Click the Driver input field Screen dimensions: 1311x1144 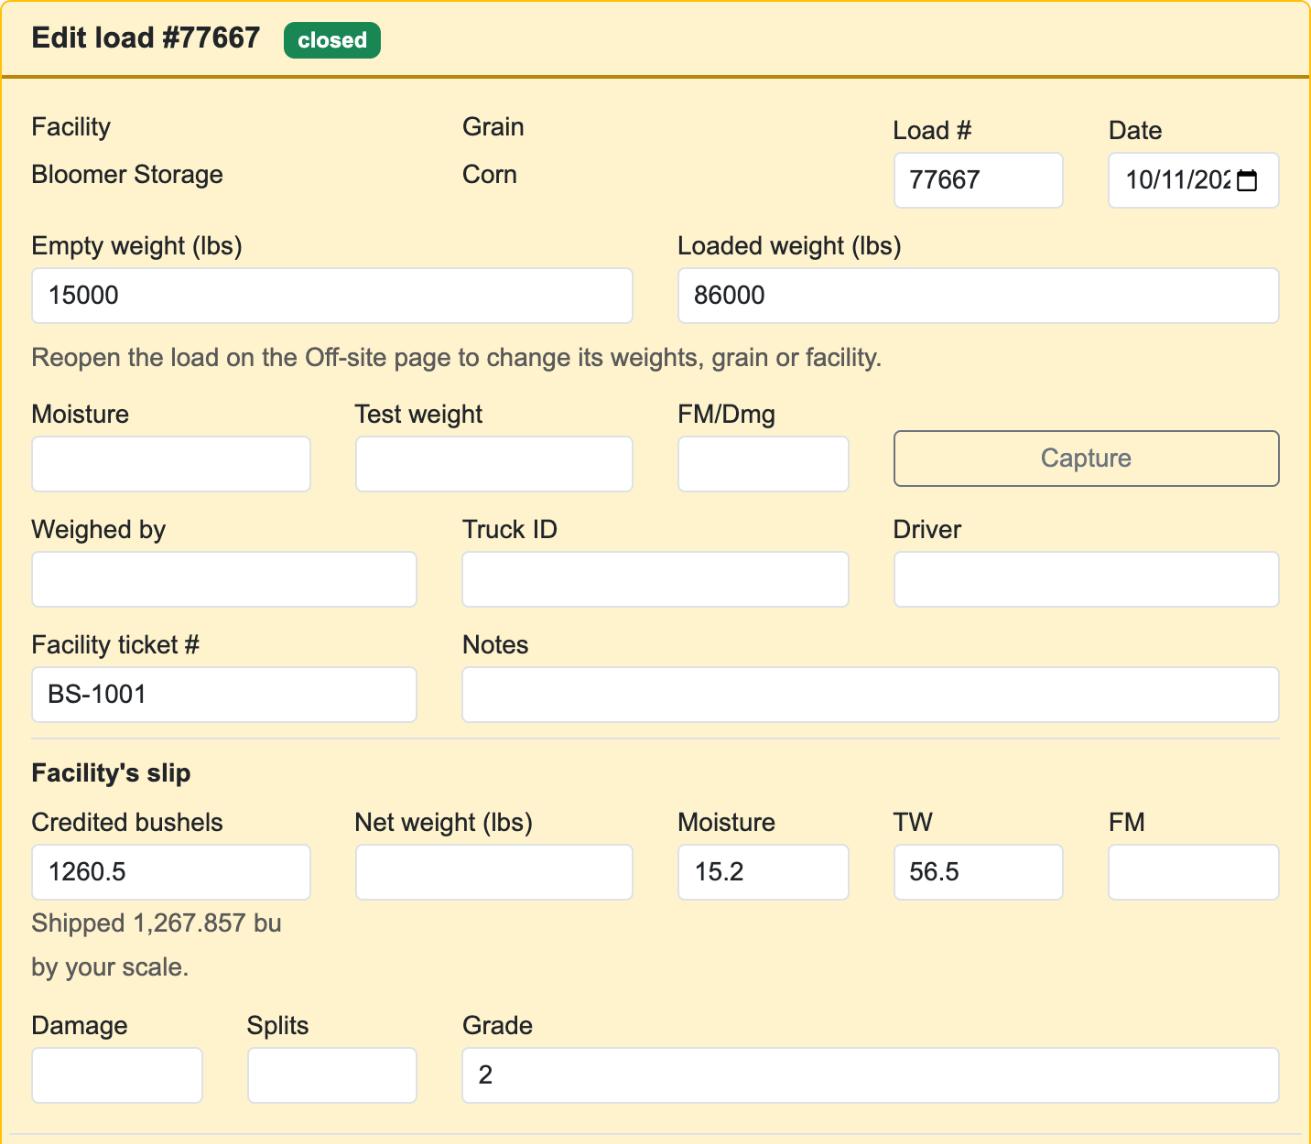click(x=1086, y=579)
